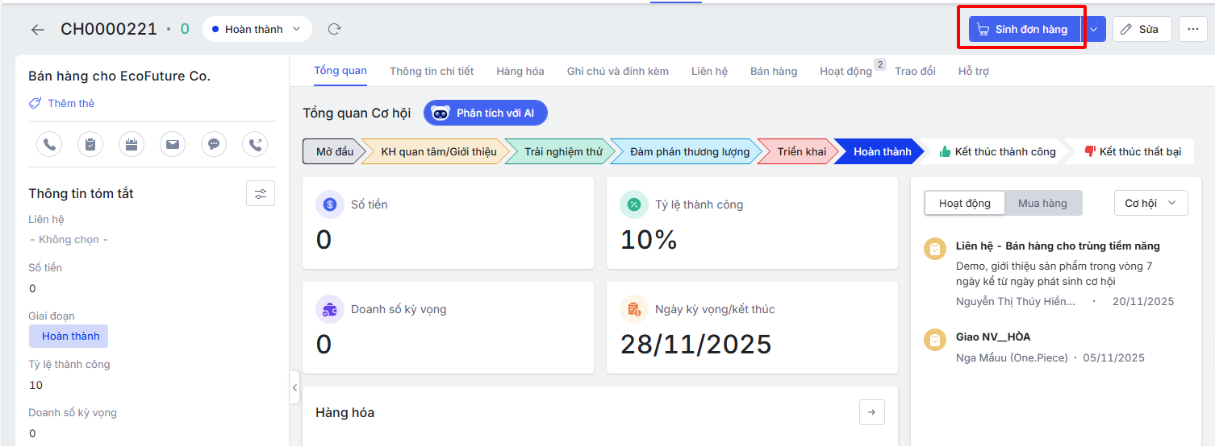Click the Sinh đơn hàng button

coord(1023,29)
